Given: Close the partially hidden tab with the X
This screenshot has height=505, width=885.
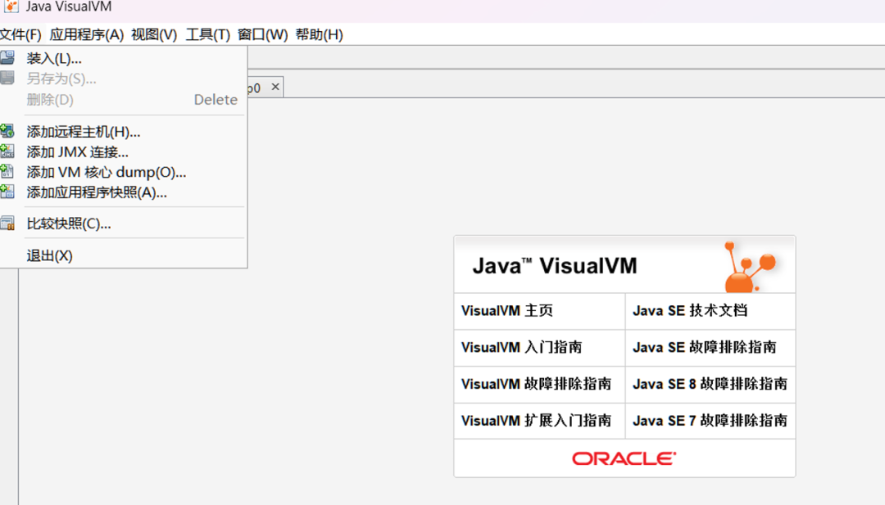Looking at the screenshot, I should click(275, 87).
